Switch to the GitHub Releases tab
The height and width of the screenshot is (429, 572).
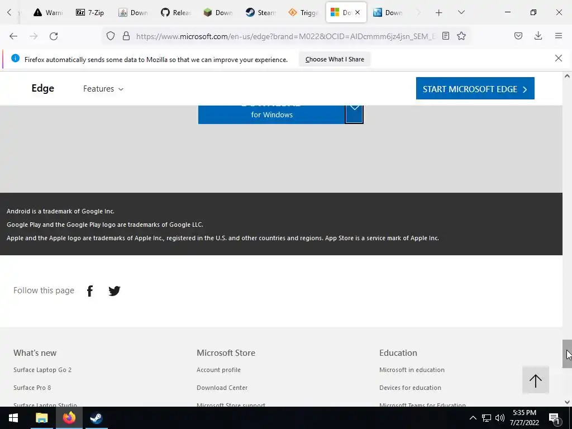(x=176, y=12)
